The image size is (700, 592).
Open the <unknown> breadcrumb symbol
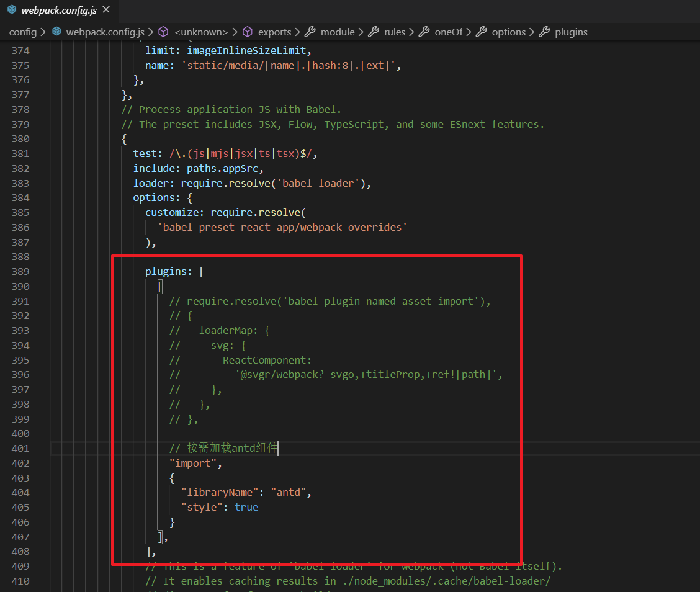(201, 32)
